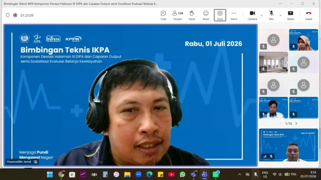
Task: Open the purple chart app on taskbar
Action: tap(83, 174)
